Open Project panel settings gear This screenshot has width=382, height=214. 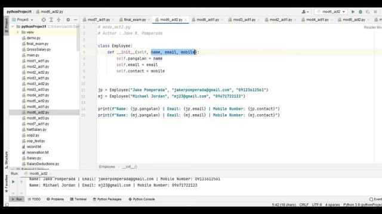click(68, 20)
